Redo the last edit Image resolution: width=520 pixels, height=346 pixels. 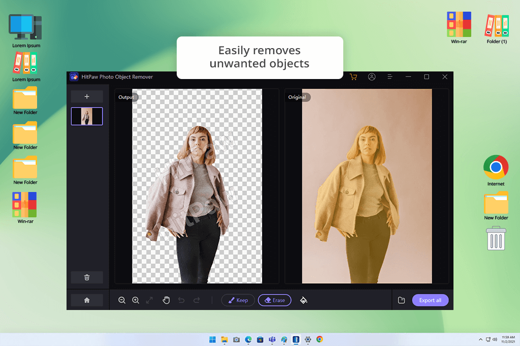tap(197, 300)
